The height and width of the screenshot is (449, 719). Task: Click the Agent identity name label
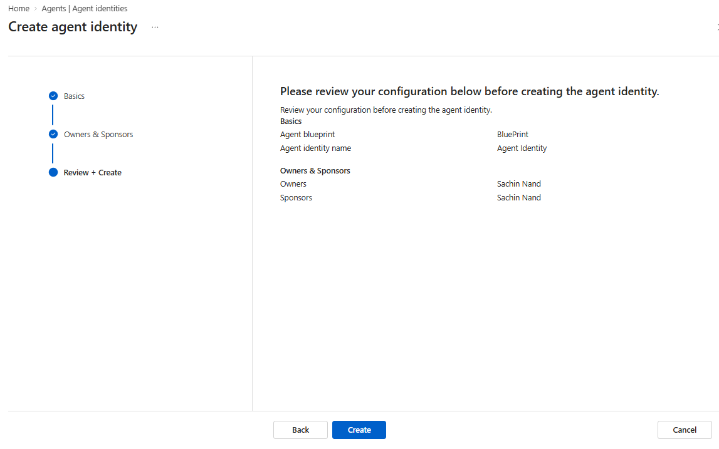pos(315,148)
